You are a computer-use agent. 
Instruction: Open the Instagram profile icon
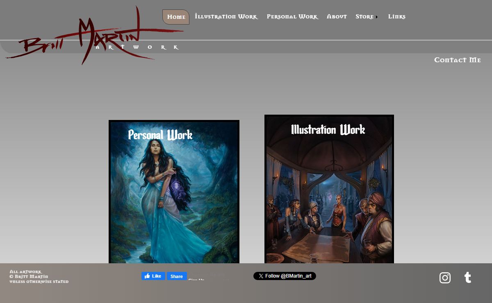point(445,278)
